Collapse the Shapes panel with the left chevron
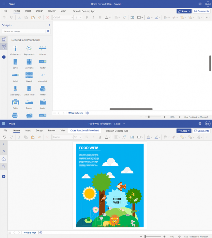This screenshot has height=238, width=212. (x=49, y=25)
